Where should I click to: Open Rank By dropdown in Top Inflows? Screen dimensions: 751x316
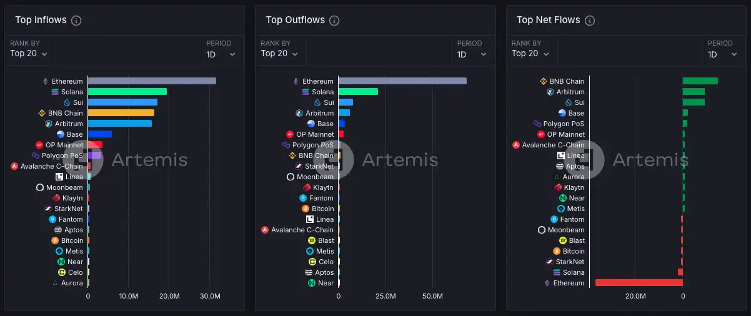(x=29, y=54)
